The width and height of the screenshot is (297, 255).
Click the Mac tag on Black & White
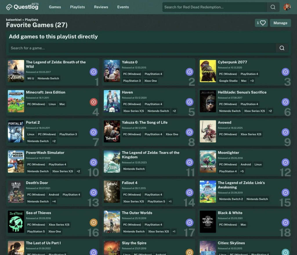[x=243, y=225]
